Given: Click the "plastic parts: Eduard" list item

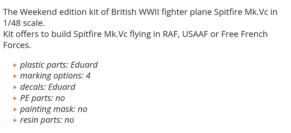Looking at the screenshot, I should click(x=59, y=65).
